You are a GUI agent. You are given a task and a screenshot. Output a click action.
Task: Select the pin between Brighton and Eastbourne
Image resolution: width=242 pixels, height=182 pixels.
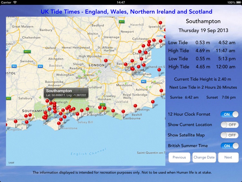[x=113, y=111]
